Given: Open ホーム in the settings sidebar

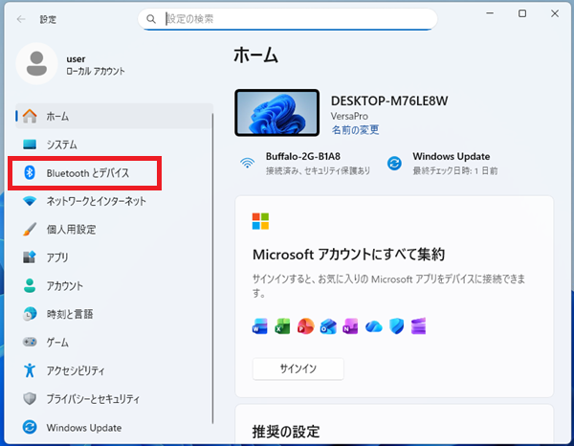Looking at the screenshot, I should click(114, 116).
